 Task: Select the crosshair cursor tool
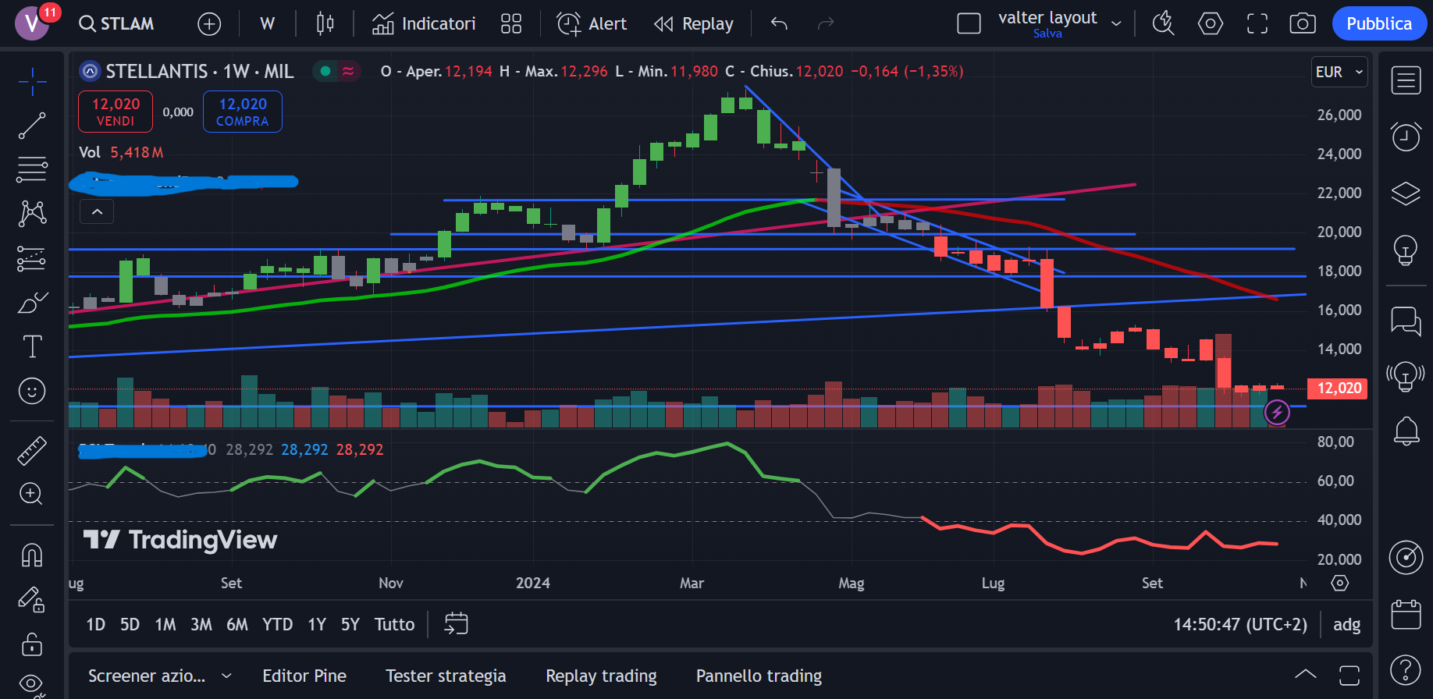pos(32,81)
